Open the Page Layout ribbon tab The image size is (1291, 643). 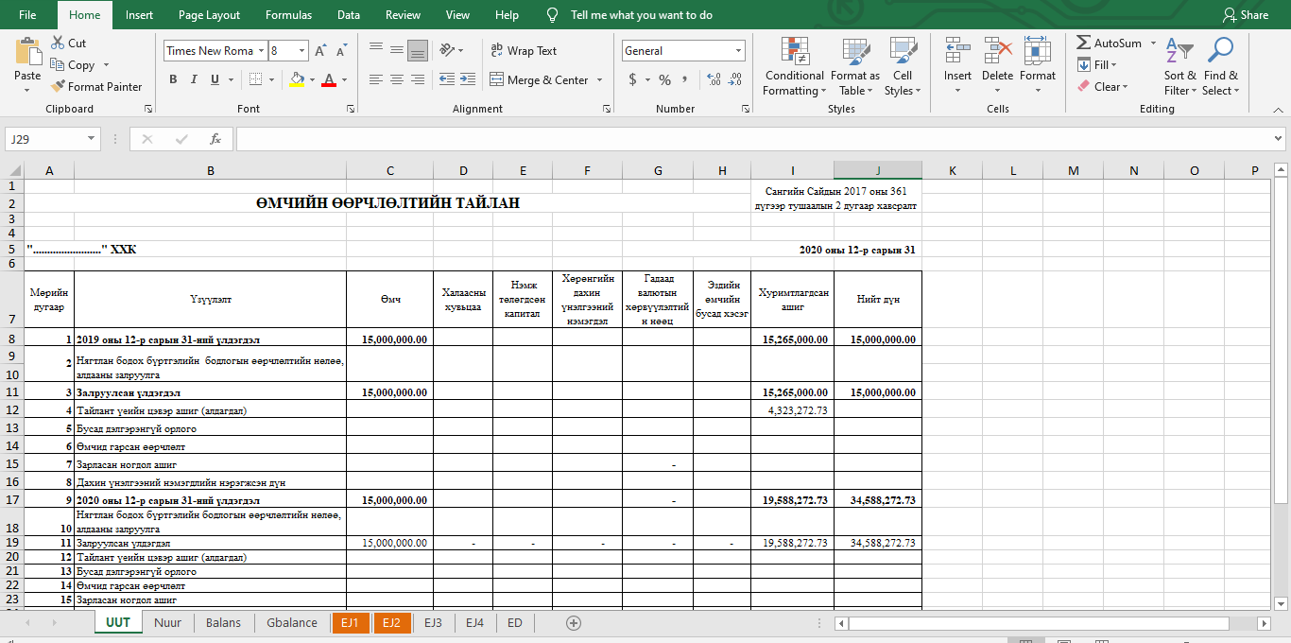pyautogui.click(x=209, y=15)
